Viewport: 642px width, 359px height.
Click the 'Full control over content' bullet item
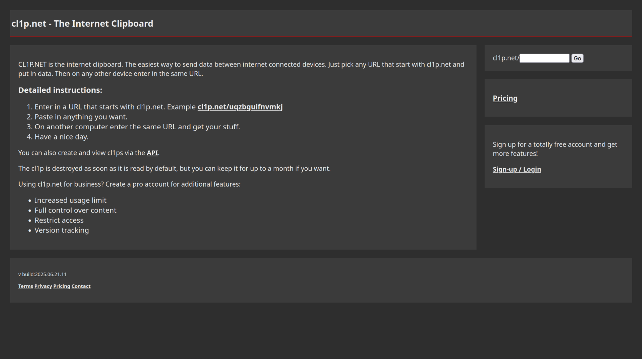tap(75, 210)
